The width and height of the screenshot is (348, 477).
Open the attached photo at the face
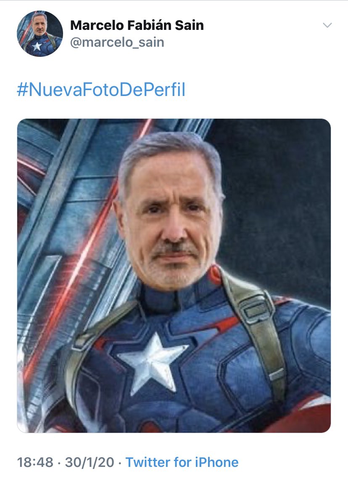(171, 213)
